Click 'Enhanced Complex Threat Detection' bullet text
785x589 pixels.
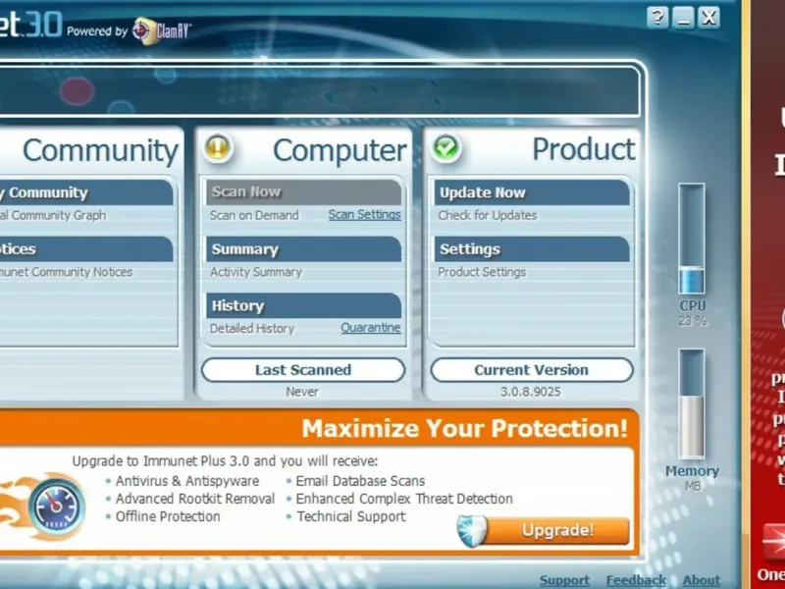[x=404, y=499]
